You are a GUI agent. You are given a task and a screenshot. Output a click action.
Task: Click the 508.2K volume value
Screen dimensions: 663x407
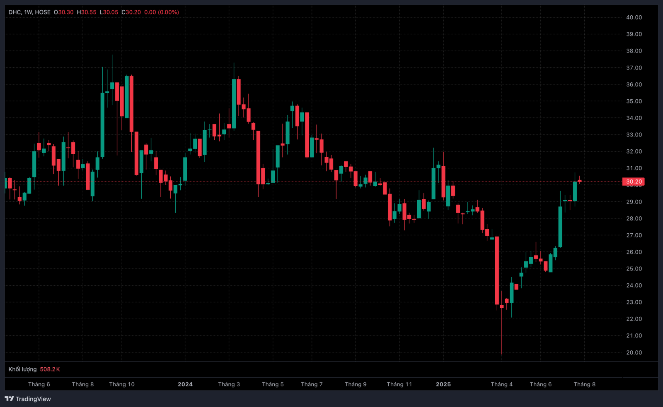(50, 369)
